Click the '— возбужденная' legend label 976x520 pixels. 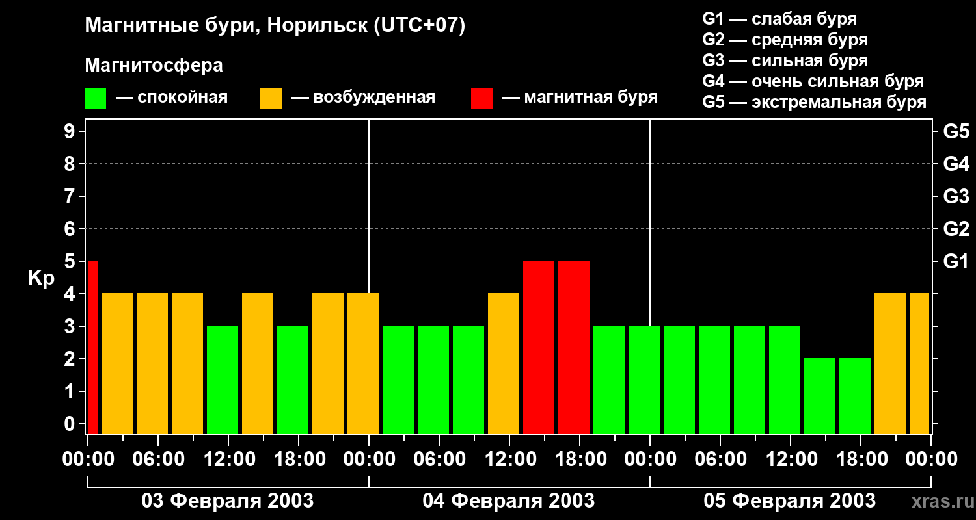coord(363,97)
